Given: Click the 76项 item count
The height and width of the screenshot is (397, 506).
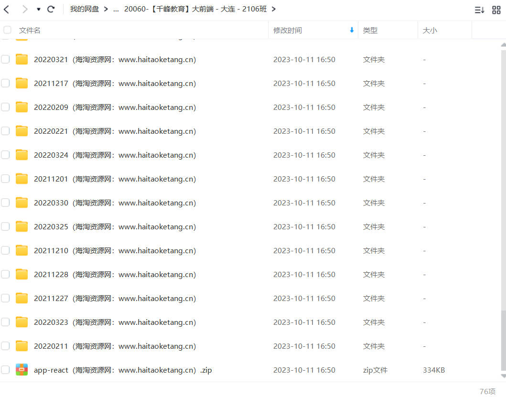Looking at the screenshot, I should pyautogui.click(x=488, y=391).
